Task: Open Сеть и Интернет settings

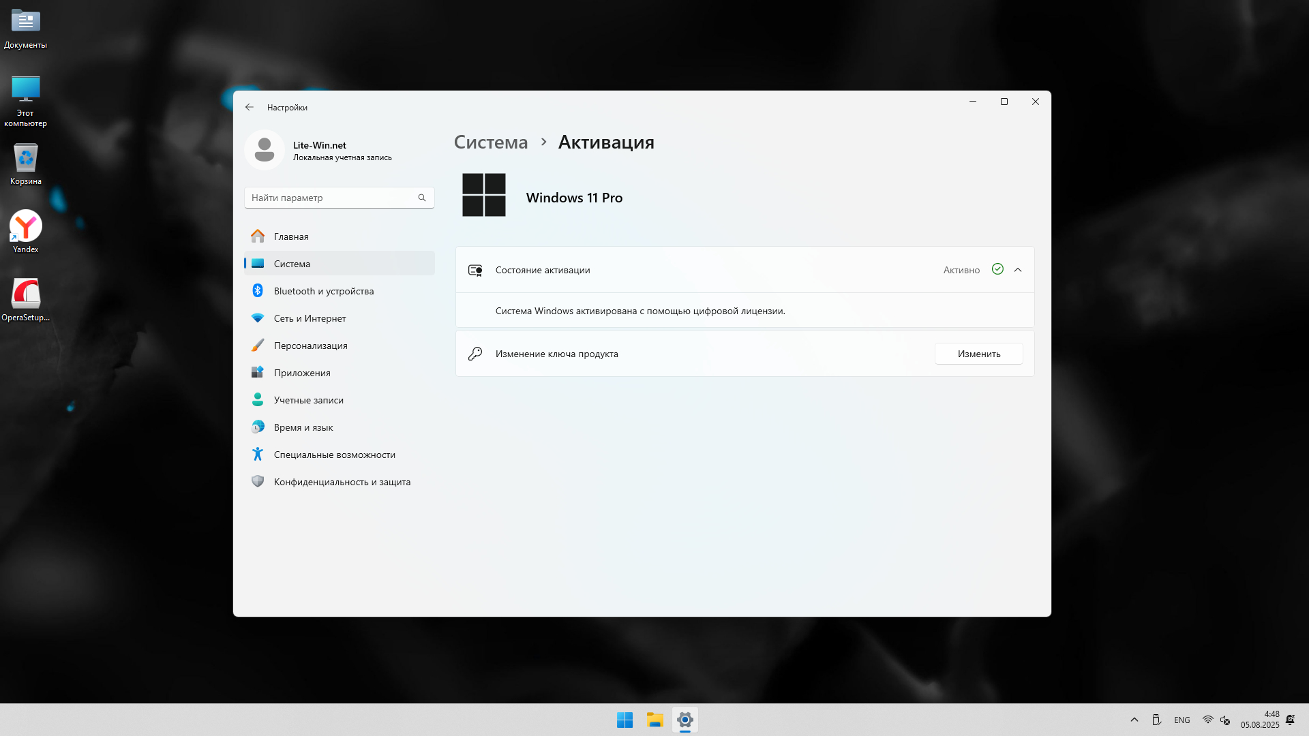Action: [x=310, y=318]
